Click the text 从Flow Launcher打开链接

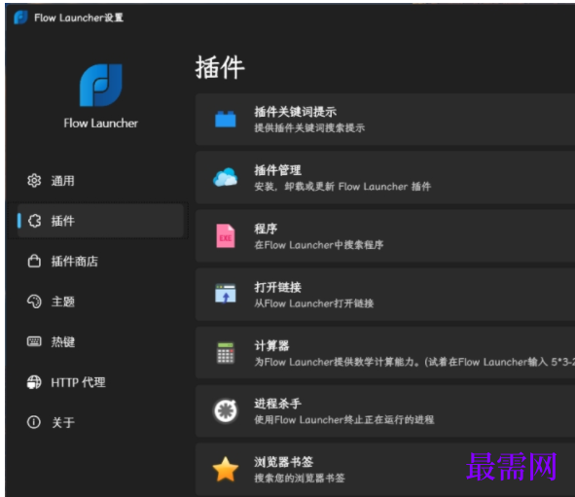point(314,303)
